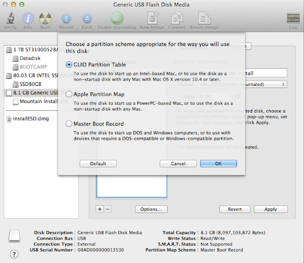Click Partition Map Scheme value Master Boot Record
This screenshot has height=263, width=304.
(x=222, y=250)
